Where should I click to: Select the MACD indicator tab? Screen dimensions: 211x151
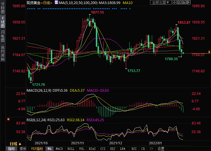pyautogui.click(x=59, y=149)
